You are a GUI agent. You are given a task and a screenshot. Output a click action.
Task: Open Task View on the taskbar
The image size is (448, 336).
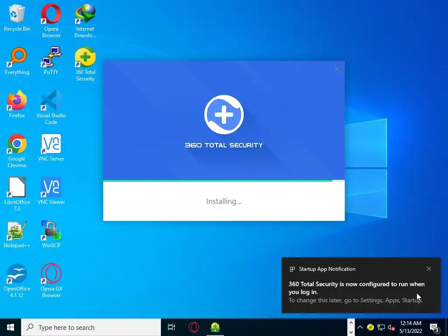coord(171,327)
